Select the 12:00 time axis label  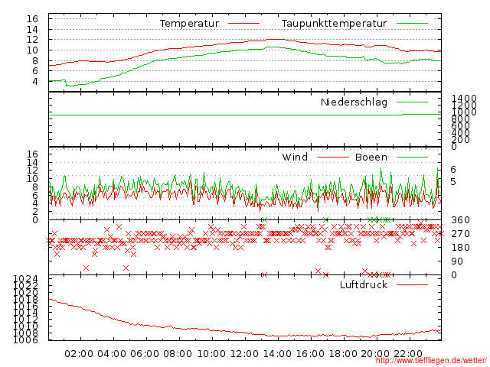(245, 353)
